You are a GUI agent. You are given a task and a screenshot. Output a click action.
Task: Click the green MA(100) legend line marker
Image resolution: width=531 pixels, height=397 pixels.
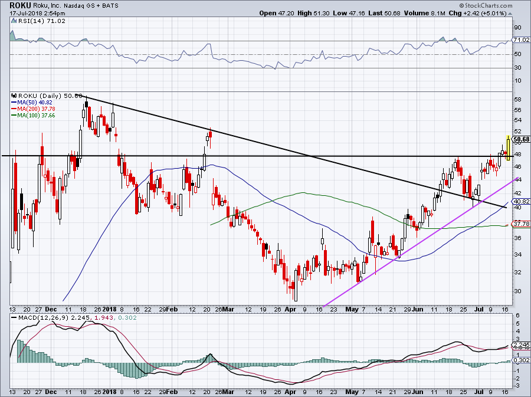(x=14, y=116)
